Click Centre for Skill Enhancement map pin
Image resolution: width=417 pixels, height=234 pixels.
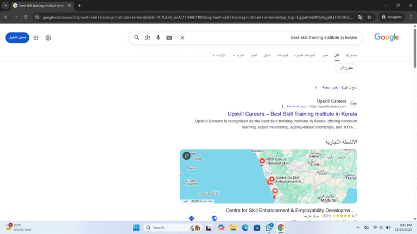click(271, 179)
